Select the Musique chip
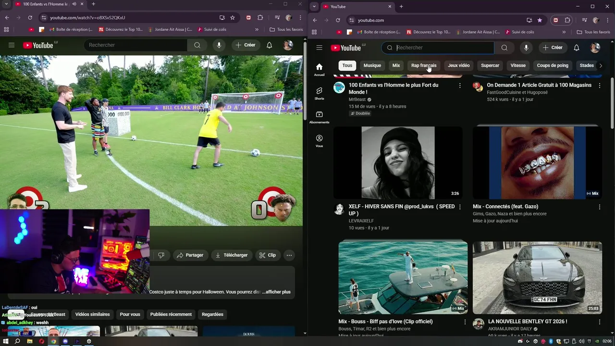Image resolution: width=615 pixels, height=346 pixels. (372, 65)
